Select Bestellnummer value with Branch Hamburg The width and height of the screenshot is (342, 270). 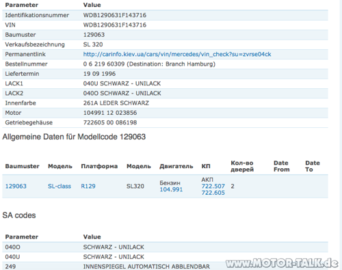point(149,64)
